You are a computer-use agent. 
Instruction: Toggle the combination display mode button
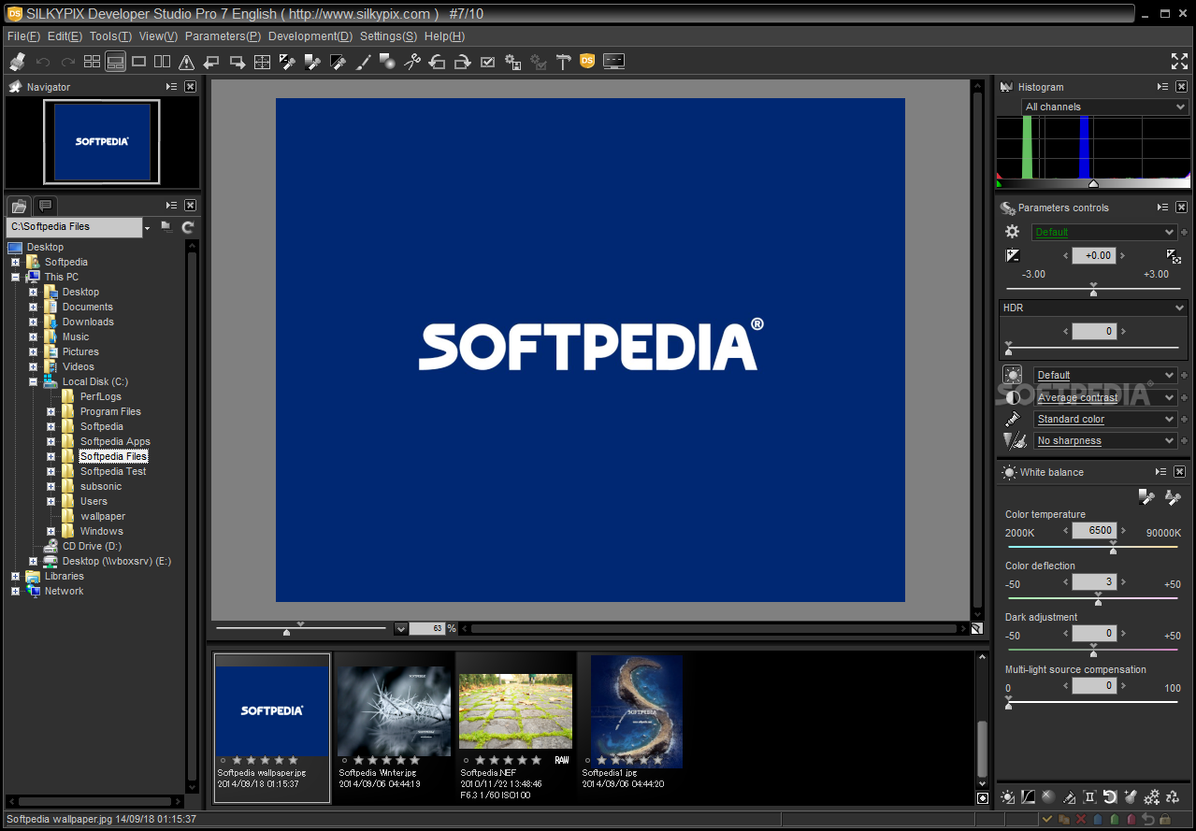pyautogui.click(x=116, y=62)
